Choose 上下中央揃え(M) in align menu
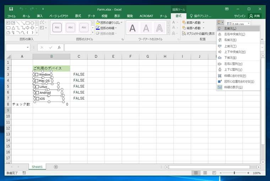Screen dimensions: 270x181 coord(238,52)
